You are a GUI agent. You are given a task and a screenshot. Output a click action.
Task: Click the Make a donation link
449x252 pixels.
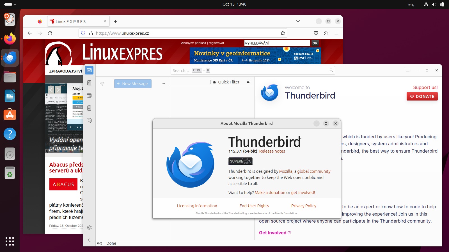(x=270, y=193)
